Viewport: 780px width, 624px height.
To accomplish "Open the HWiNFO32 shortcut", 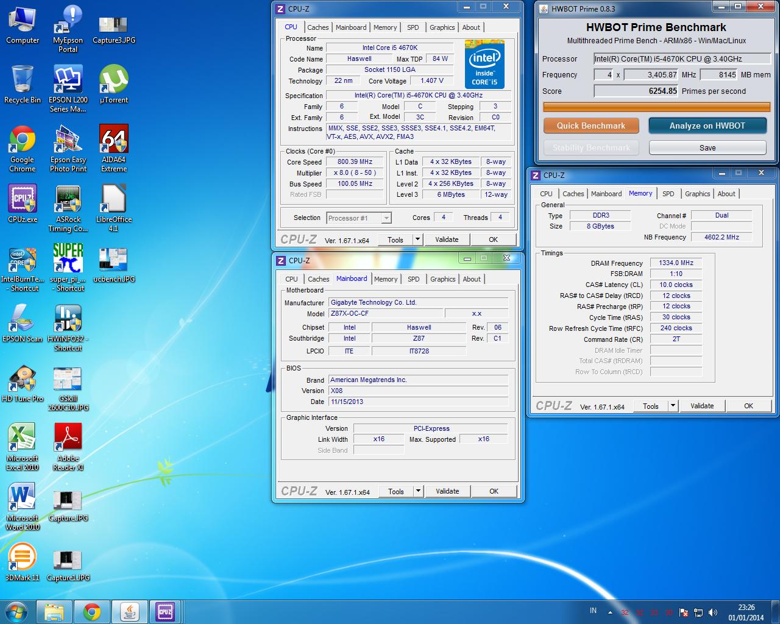I will point(68,328).
